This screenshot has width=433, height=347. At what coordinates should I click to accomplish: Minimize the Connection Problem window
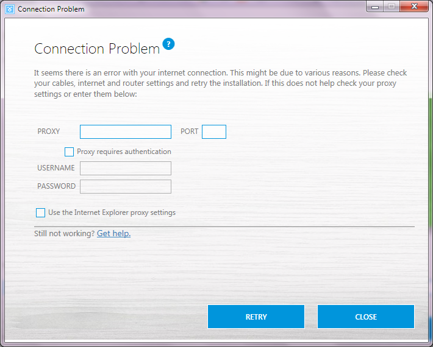click(x=374, y=7)
